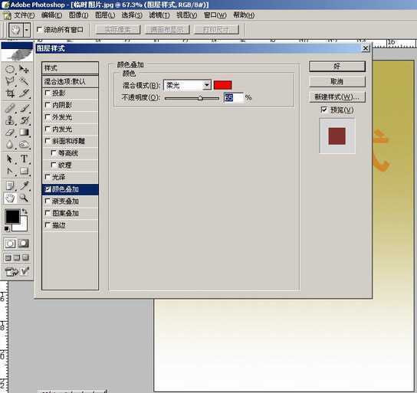Click the 不透明度 opacity slider handle
Image resolution: width=417 pixels, height=393 pixels.
[x=200, y=98]
